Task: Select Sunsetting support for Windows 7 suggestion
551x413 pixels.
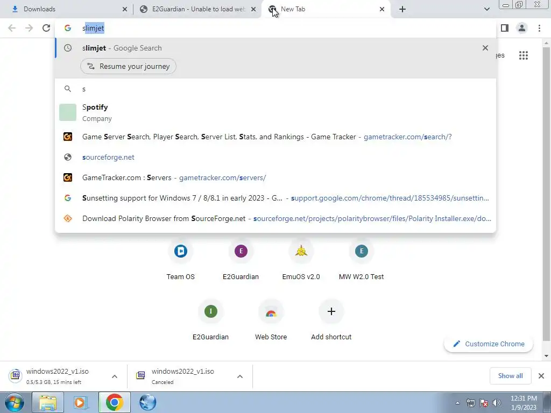Action: (275, 198)
